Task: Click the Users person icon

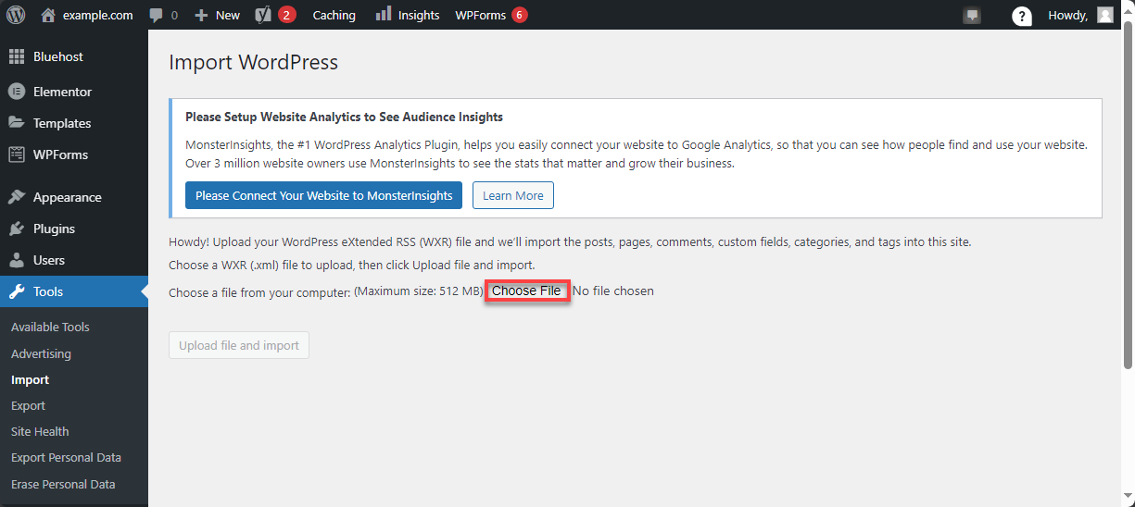Action: click(x=17, y=260)
